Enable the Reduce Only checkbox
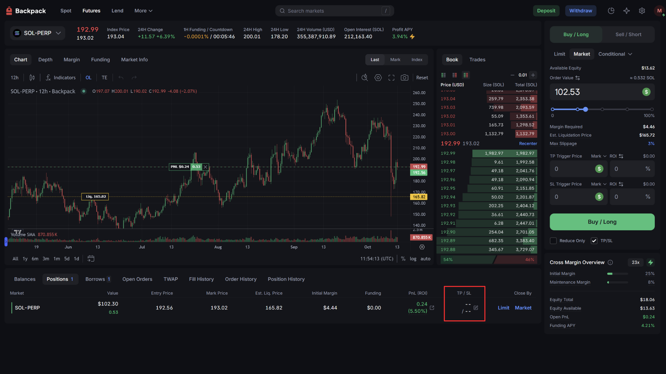666x374 pixels. click(x=553, y=241)
